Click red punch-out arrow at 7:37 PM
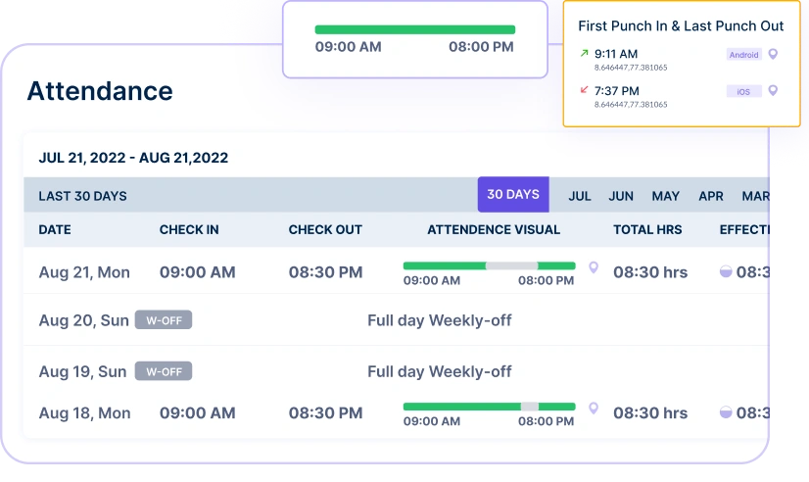Screen dimensions: 809x482 [x=585, y=91]
